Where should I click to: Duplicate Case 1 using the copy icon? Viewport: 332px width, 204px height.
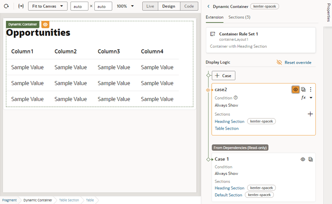tap(310, 159)
